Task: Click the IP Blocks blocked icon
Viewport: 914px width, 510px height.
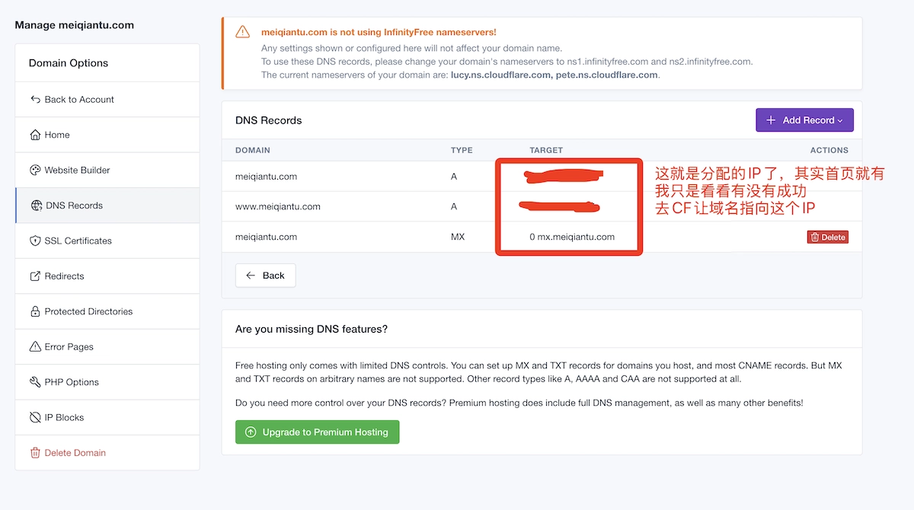Action: (35, 418)
